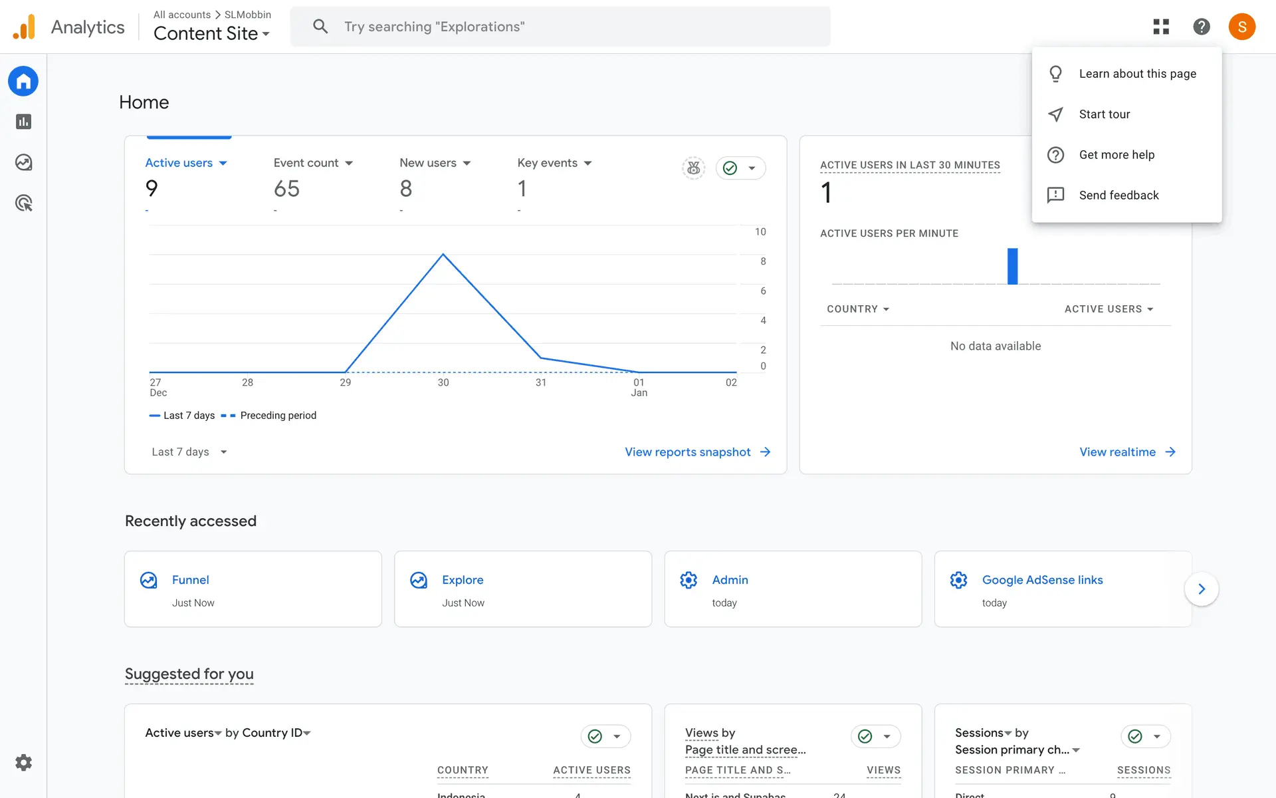The width and height of the screenshot is (1276, 798).
Task: Expand the Event count metric dropdown
Action: click(313, 163)
